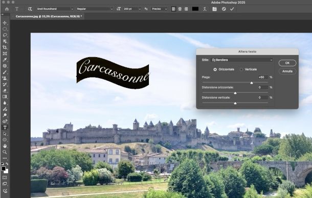Image resolution: width=312 pixels, height=198 pixels.
Task: Select the Orizzontale radio button
Action: pos(215,69)
